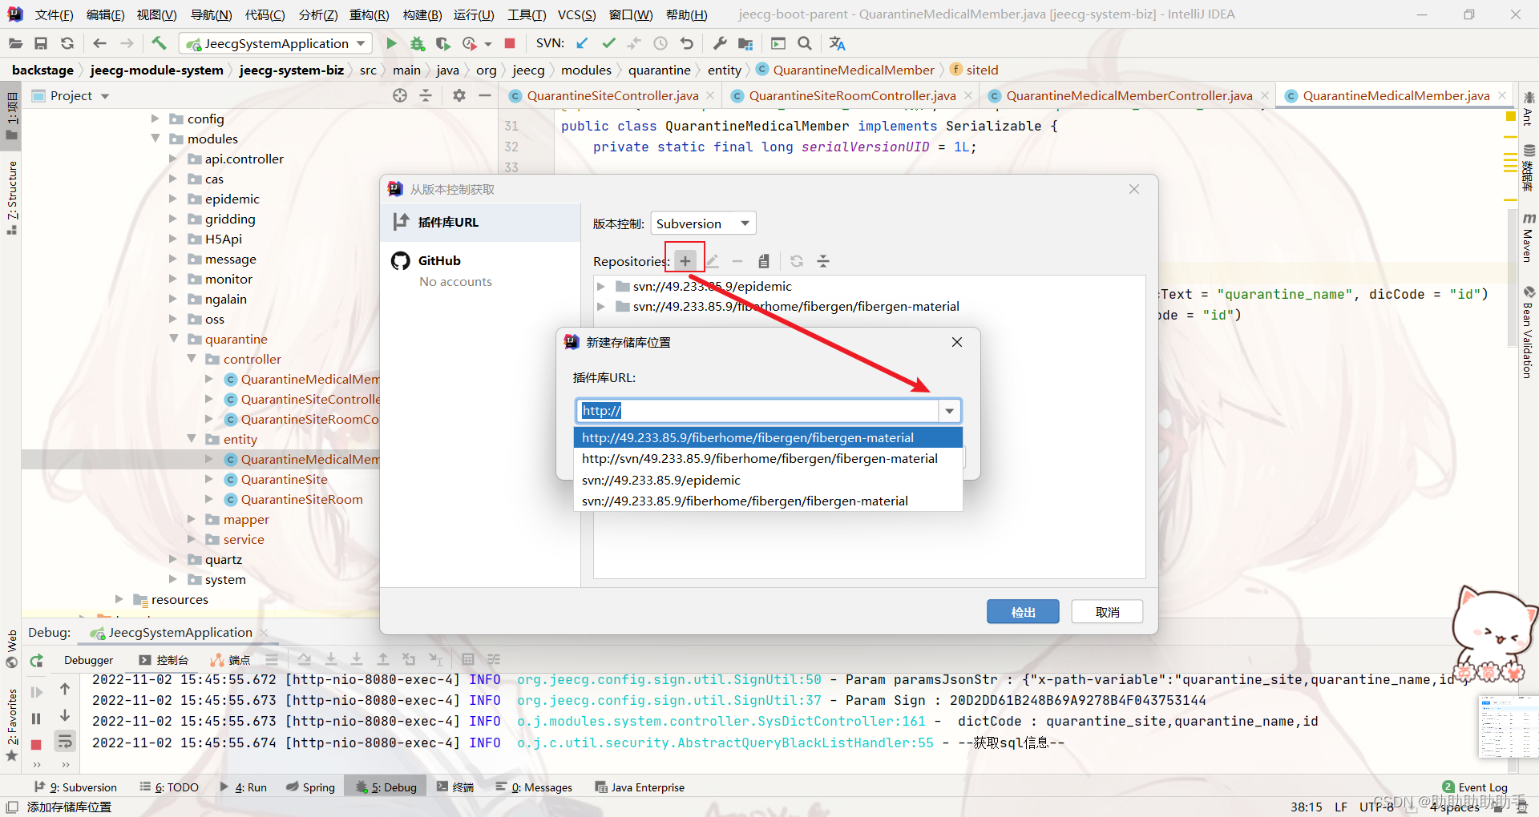Viewport: 1539px width, 817px height.
Task: Select the epidemic folder in Project tree
Action: click(232, 199)
